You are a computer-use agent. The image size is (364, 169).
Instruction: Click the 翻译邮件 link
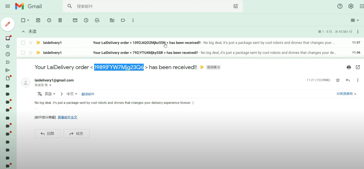(88, 94)
